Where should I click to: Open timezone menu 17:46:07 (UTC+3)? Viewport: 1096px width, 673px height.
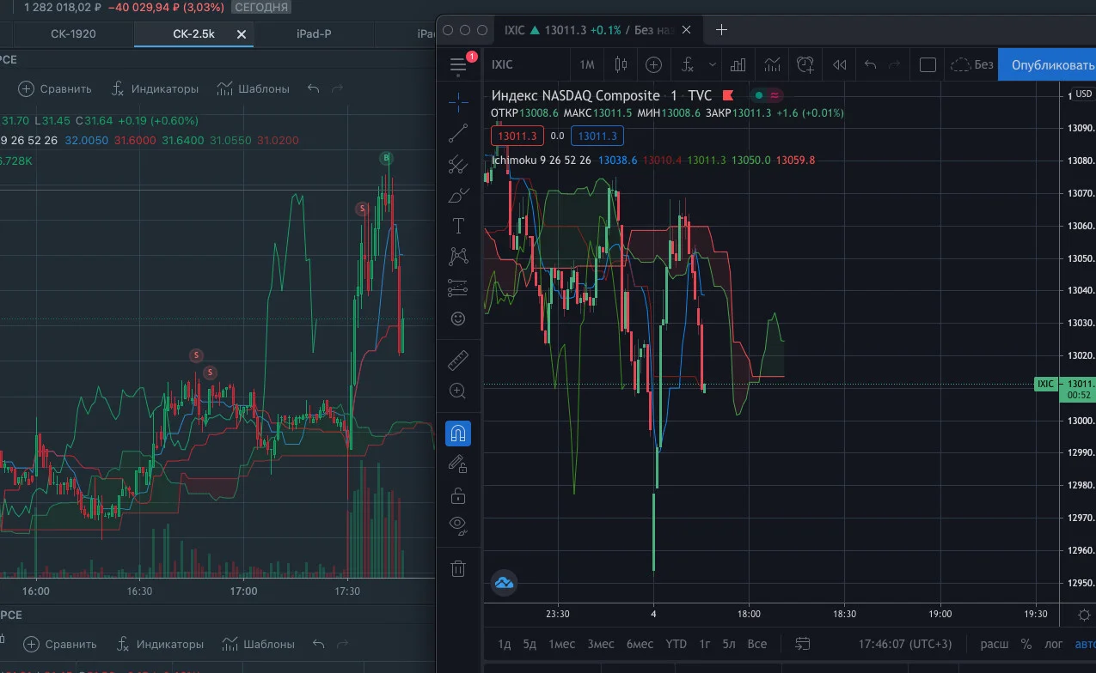point(905,644)
